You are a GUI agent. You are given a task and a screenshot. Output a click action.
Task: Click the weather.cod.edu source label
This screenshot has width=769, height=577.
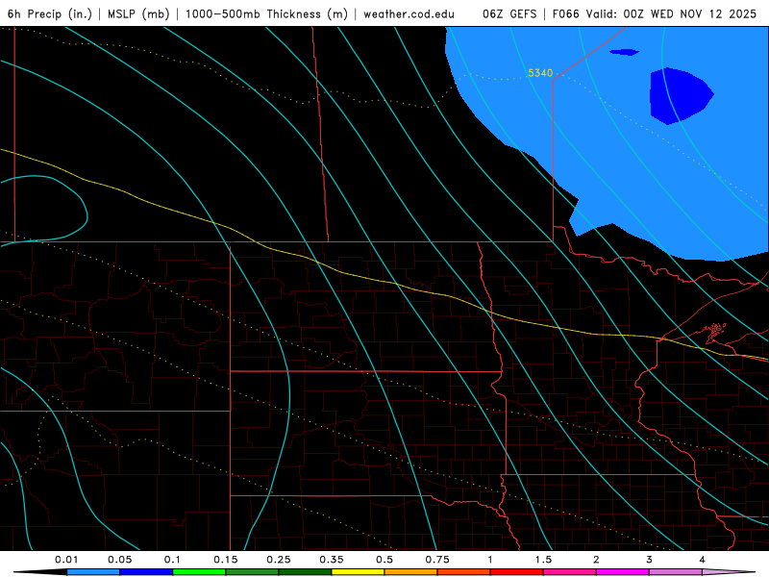coord(409,13)
